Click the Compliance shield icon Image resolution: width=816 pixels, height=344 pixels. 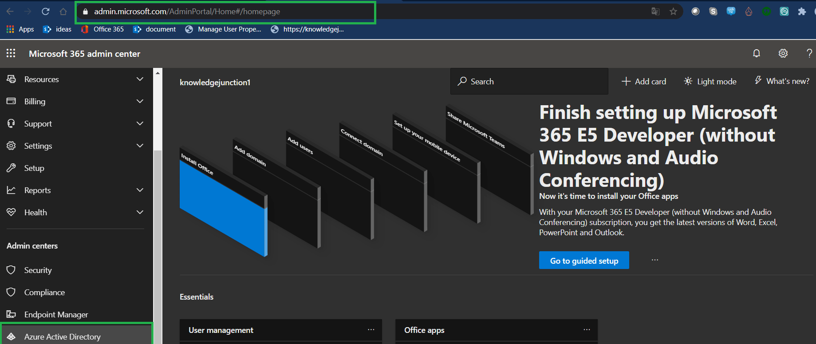pyautogui.click(x=12, y=292)
